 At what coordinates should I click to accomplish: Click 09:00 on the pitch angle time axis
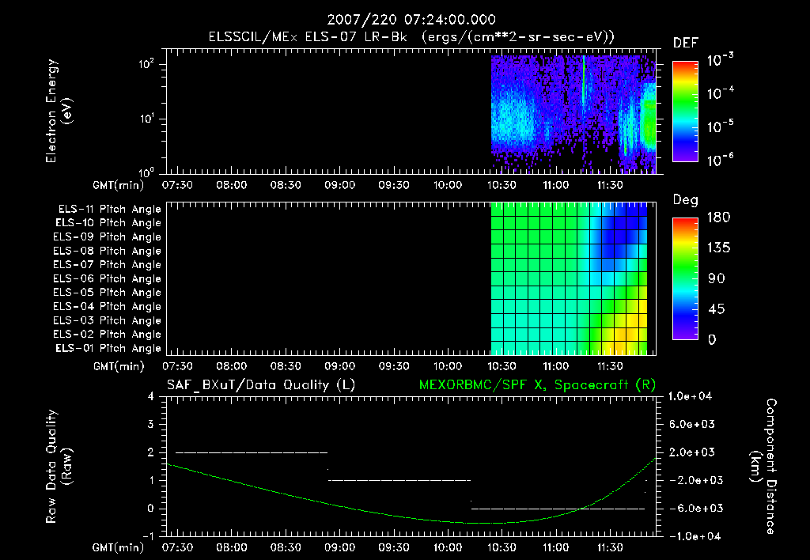[x=339, y=367]
